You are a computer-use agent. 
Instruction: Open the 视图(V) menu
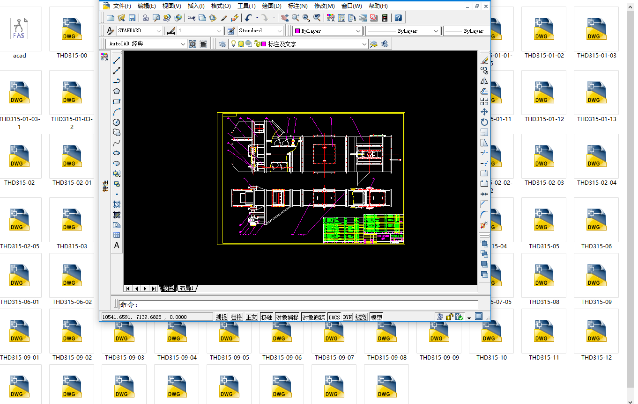171,6
